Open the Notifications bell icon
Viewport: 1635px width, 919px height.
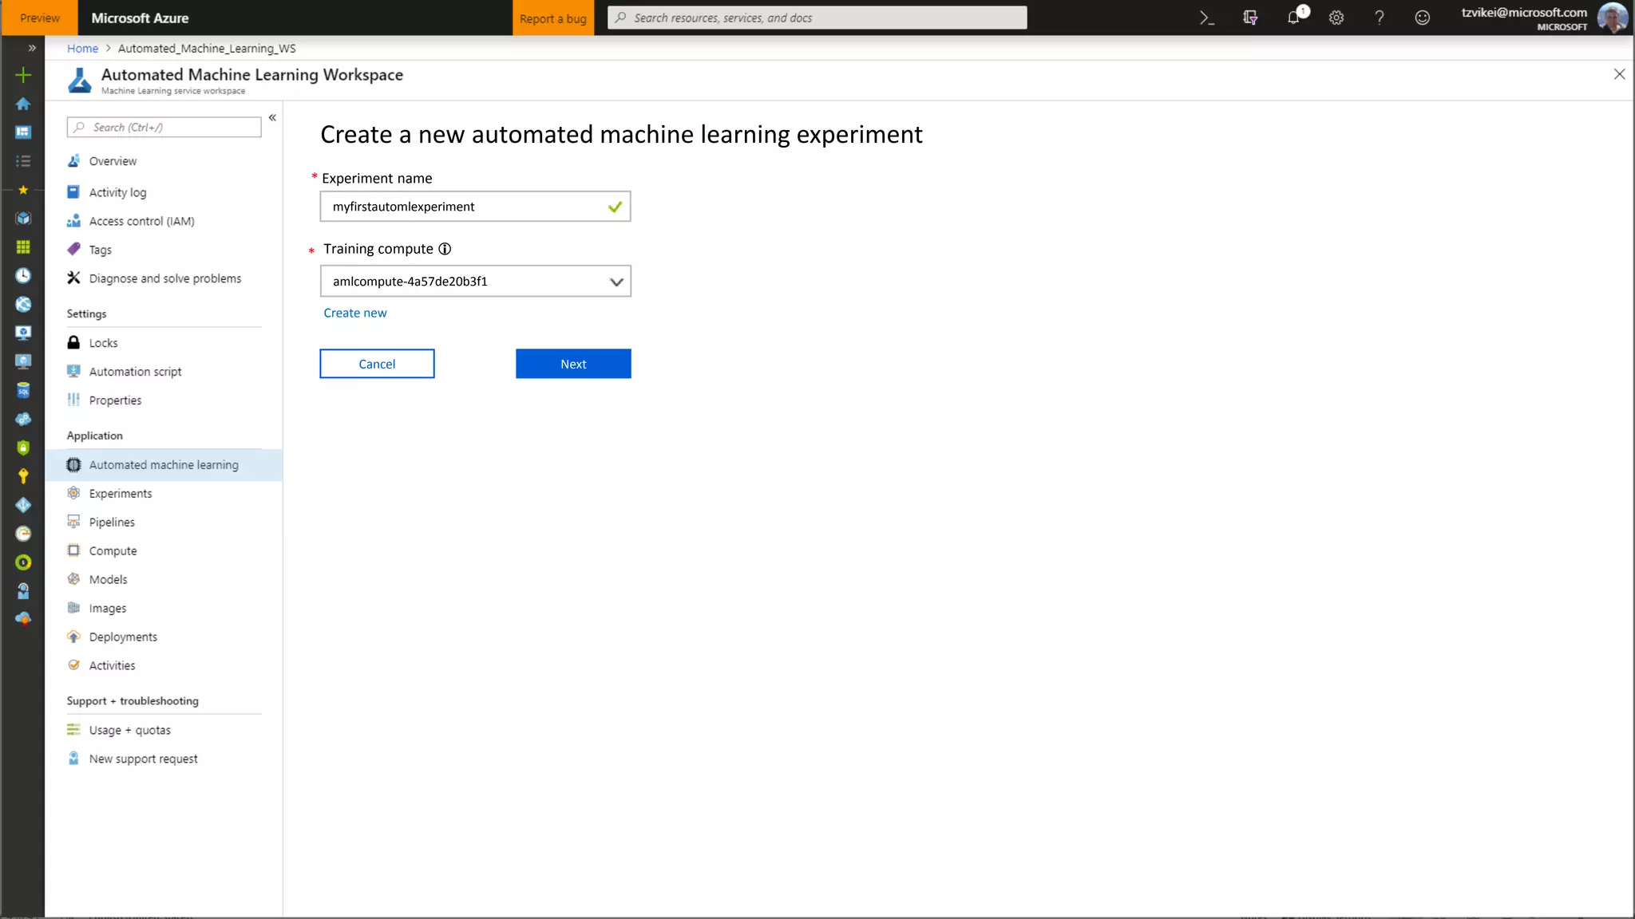click(x=1294, y=18)
